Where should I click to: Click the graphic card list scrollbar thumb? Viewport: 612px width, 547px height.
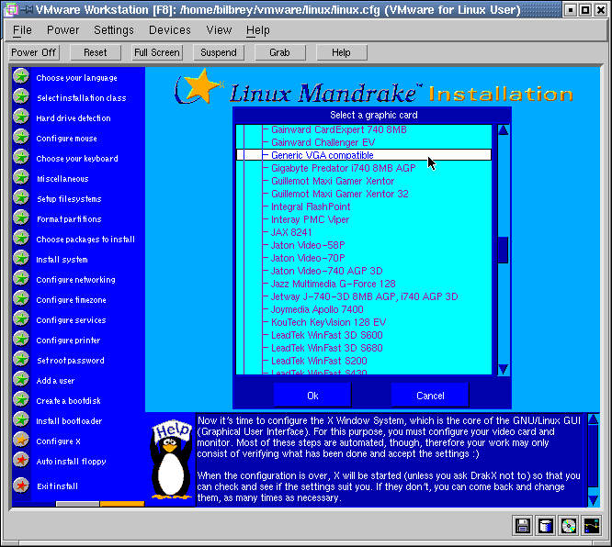pos(503,250)
